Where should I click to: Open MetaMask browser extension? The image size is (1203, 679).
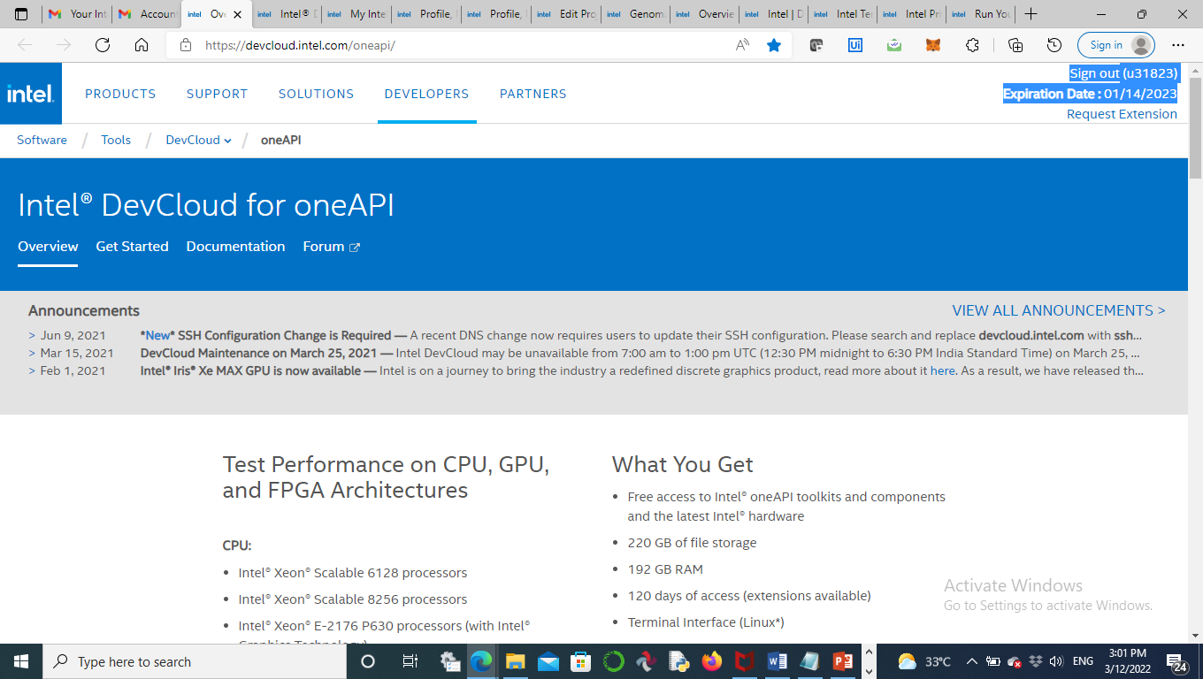click(932, 45)
